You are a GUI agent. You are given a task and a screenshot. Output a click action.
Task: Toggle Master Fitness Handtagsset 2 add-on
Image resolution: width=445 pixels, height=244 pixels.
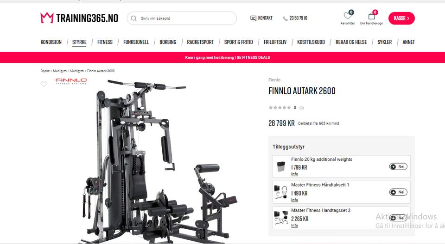(x=398, y=218)
